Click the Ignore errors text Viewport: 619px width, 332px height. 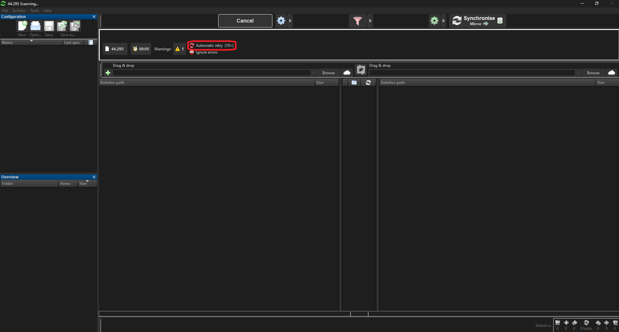(x=207, y=52)
